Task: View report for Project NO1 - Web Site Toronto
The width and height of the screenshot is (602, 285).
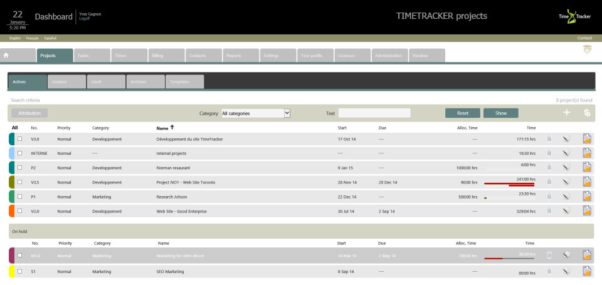Action: click(587, 182)
